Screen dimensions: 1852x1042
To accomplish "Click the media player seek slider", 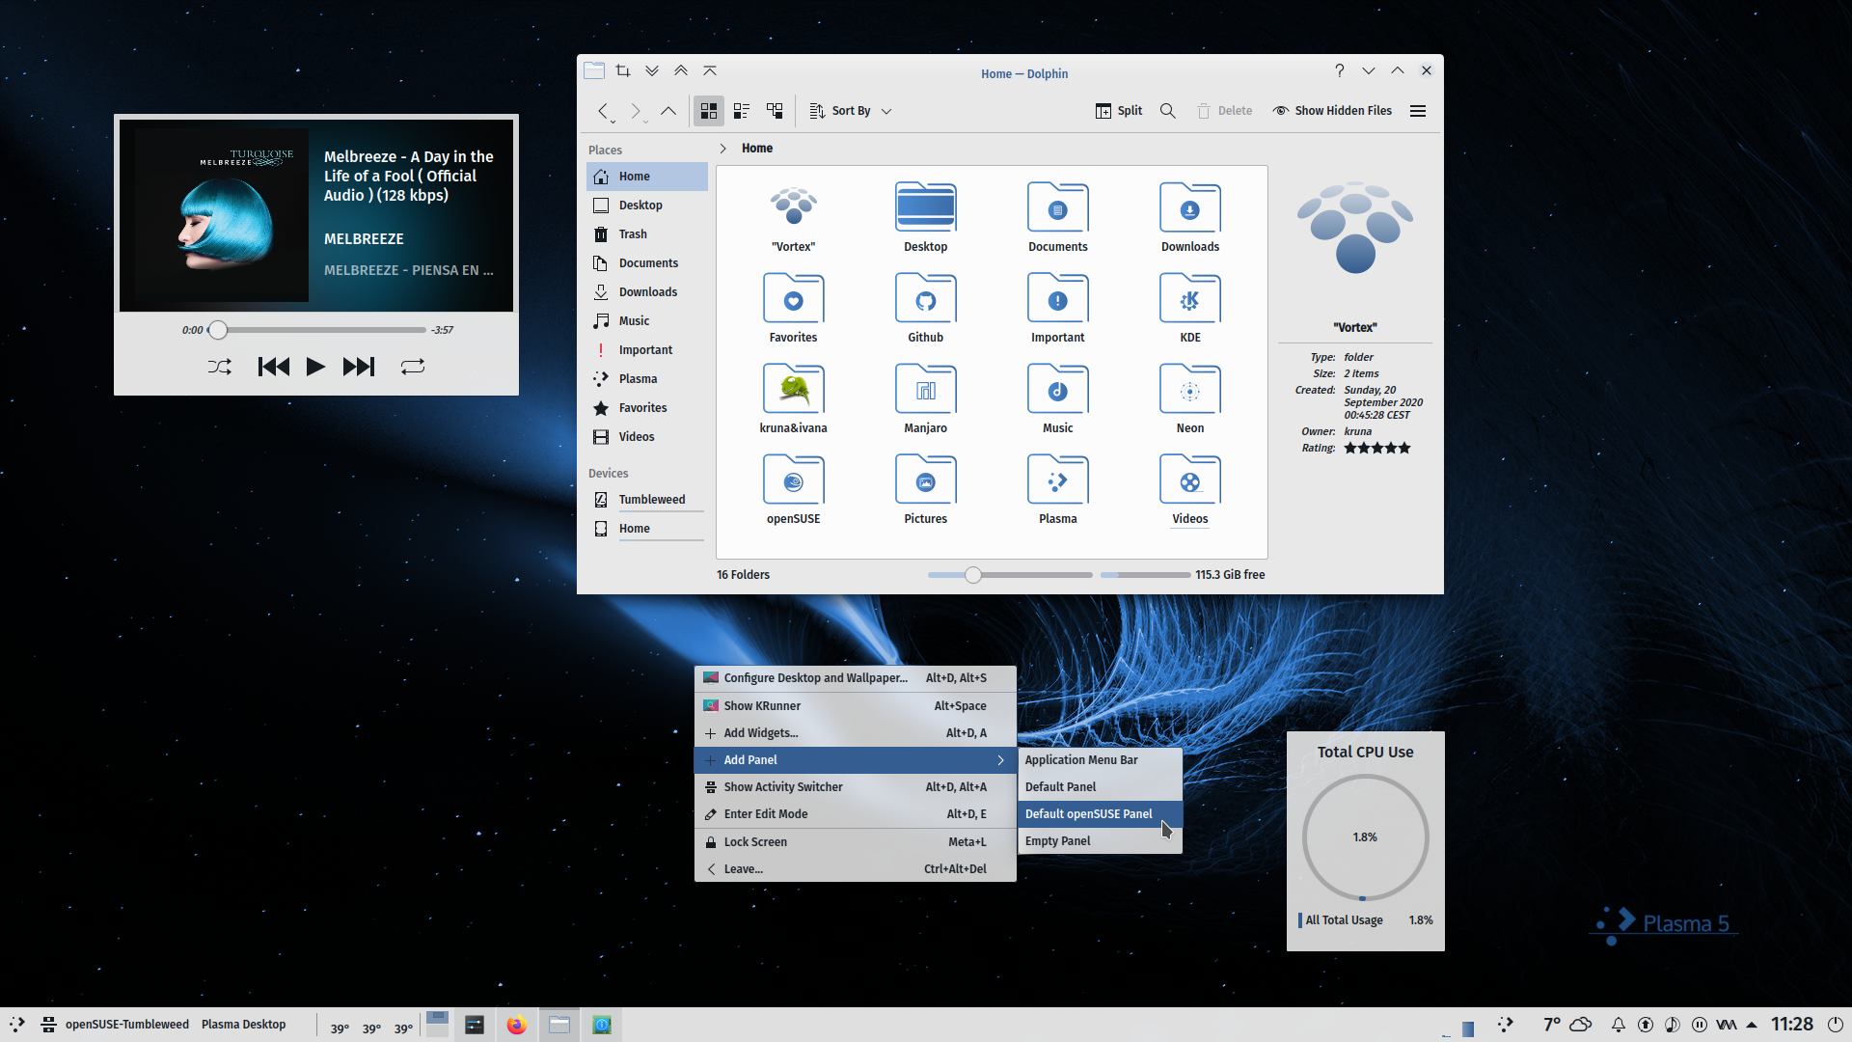I will point(317,330).
